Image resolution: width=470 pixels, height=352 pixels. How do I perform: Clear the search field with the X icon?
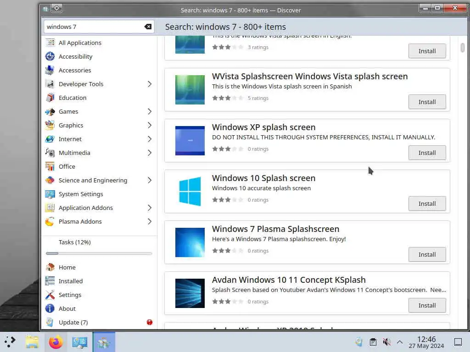tap(148, 27)
